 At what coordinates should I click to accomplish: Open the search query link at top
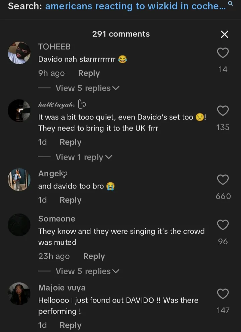point(135,6)
